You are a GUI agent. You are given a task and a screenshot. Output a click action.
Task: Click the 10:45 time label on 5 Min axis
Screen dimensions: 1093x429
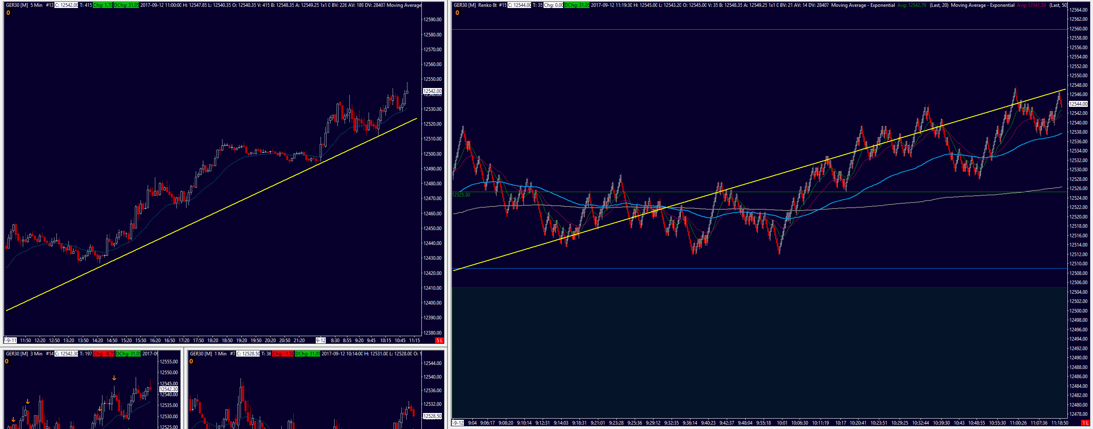click(x=400, y=340)
